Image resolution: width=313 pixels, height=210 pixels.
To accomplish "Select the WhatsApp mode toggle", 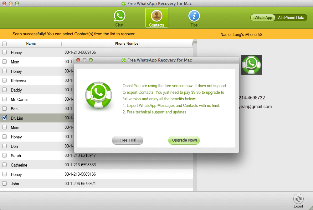I will pos(263,17).
